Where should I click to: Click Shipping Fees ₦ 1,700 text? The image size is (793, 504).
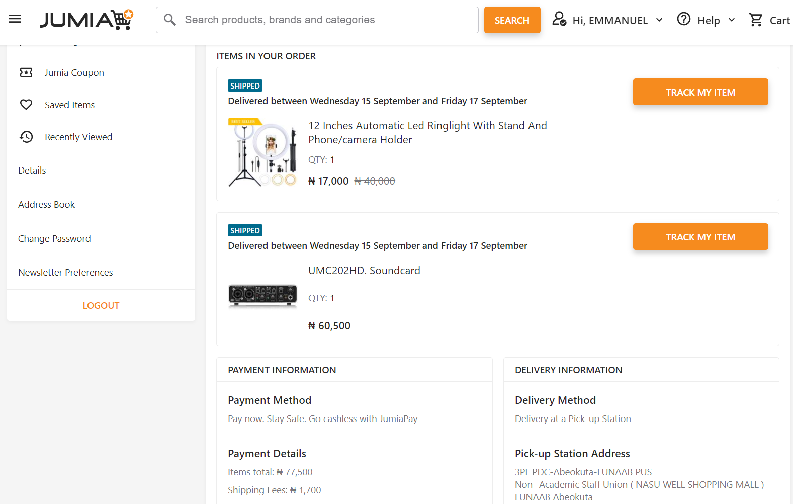coord(274,490)
